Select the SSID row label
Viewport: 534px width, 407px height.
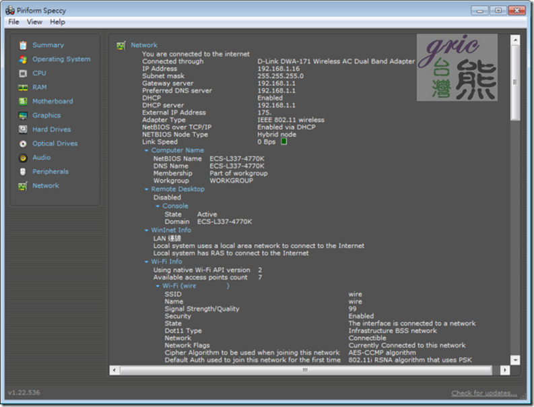[173, 294]
